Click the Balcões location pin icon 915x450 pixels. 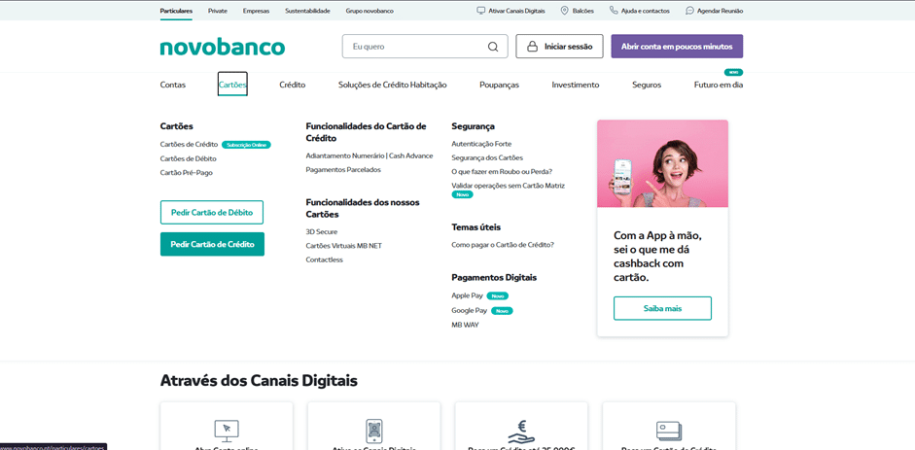(564, 11)
